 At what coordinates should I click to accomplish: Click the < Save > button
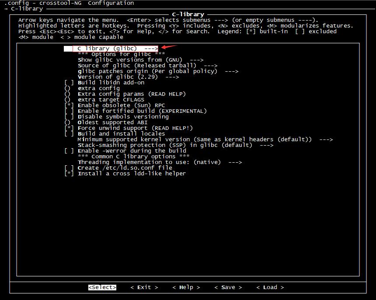pos(228,287)
